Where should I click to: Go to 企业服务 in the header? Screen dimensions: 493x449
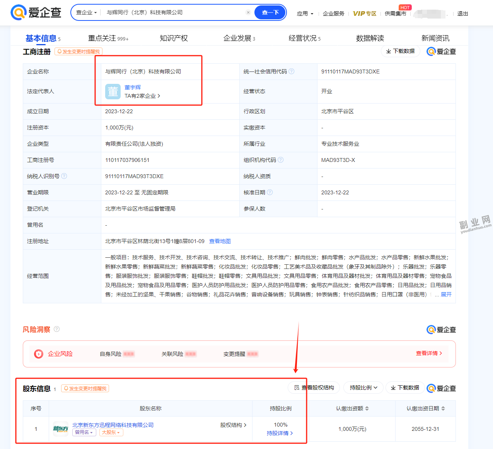point(334,14)
